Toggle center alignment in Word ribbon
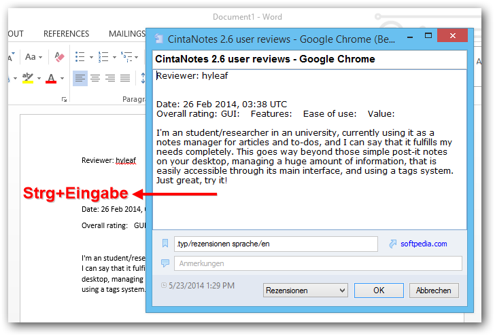This screenshot has width=495, height=336. click(95, 78)
